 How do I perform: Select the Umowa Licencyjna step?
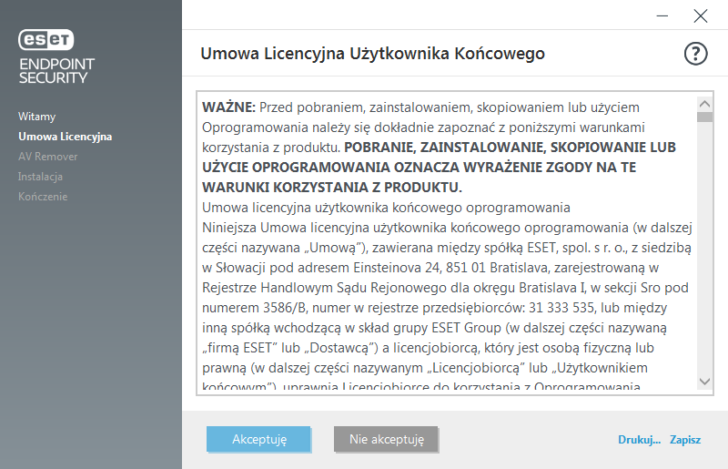(65, 137)
